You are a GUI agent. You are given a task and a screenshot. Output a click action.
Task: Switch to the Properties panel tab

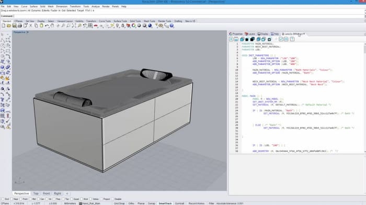[236, 34]
